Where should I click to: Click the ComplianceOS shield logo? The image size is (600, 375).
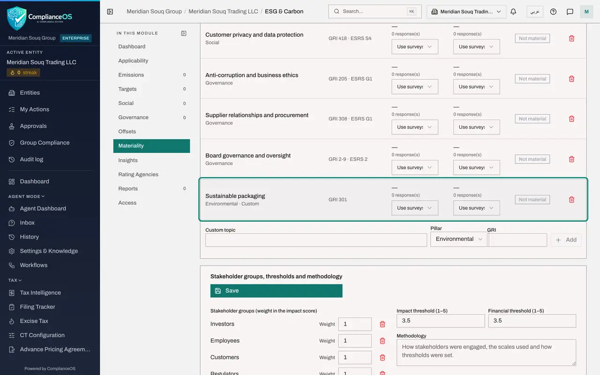click(16, 18)
